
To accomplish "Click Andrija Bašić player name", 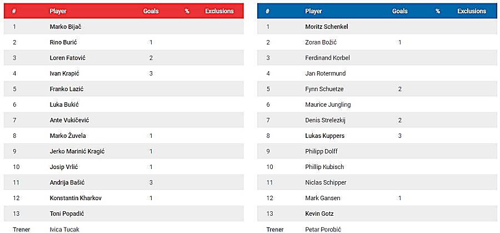I will pos(67,182).
